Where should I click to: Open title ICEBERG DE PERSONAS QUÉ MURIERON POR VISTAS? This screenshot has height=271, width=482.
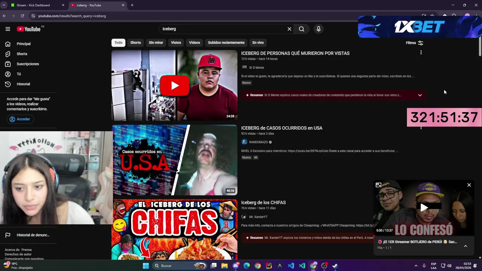[295, 53]
